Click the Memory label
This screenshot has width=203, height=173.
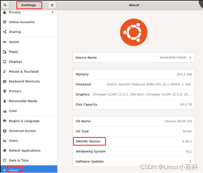82,74
